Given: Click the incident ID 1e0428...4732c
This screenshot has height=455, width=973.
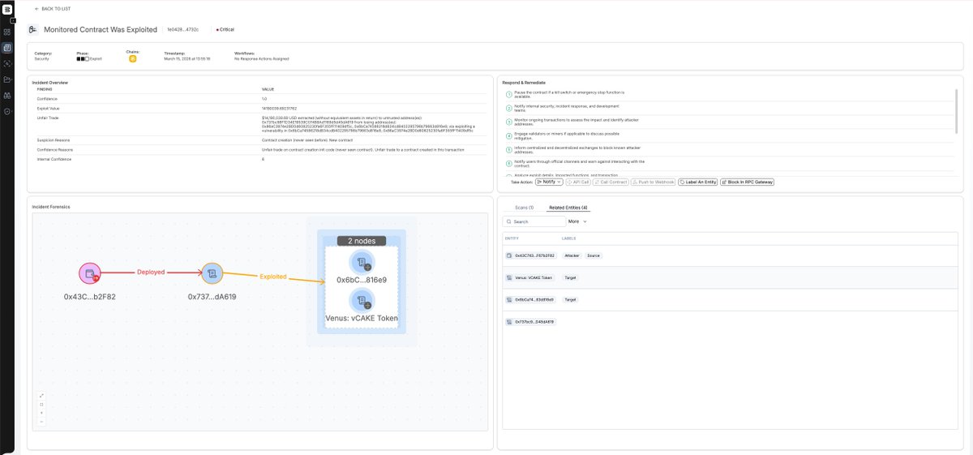Looking at the screenshot, I should pos(184,29).
